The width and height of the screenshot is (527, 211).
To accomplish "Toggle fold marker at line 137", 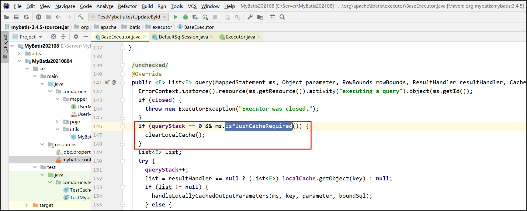I will [x=123, y=48].
